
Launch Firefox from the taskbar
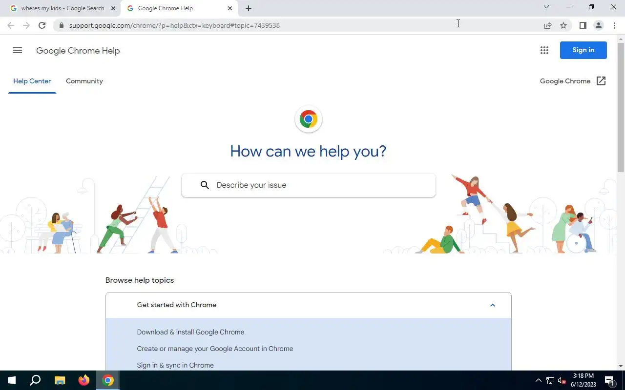click(84, 380)
